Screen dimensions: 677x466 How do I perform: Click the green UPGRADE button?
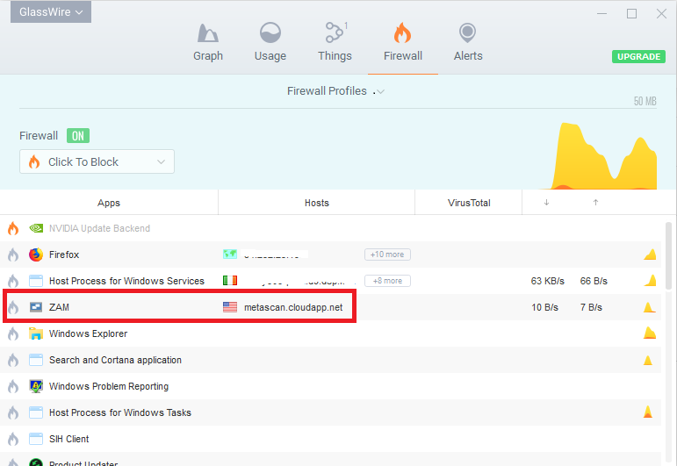(x=638, y=56)
